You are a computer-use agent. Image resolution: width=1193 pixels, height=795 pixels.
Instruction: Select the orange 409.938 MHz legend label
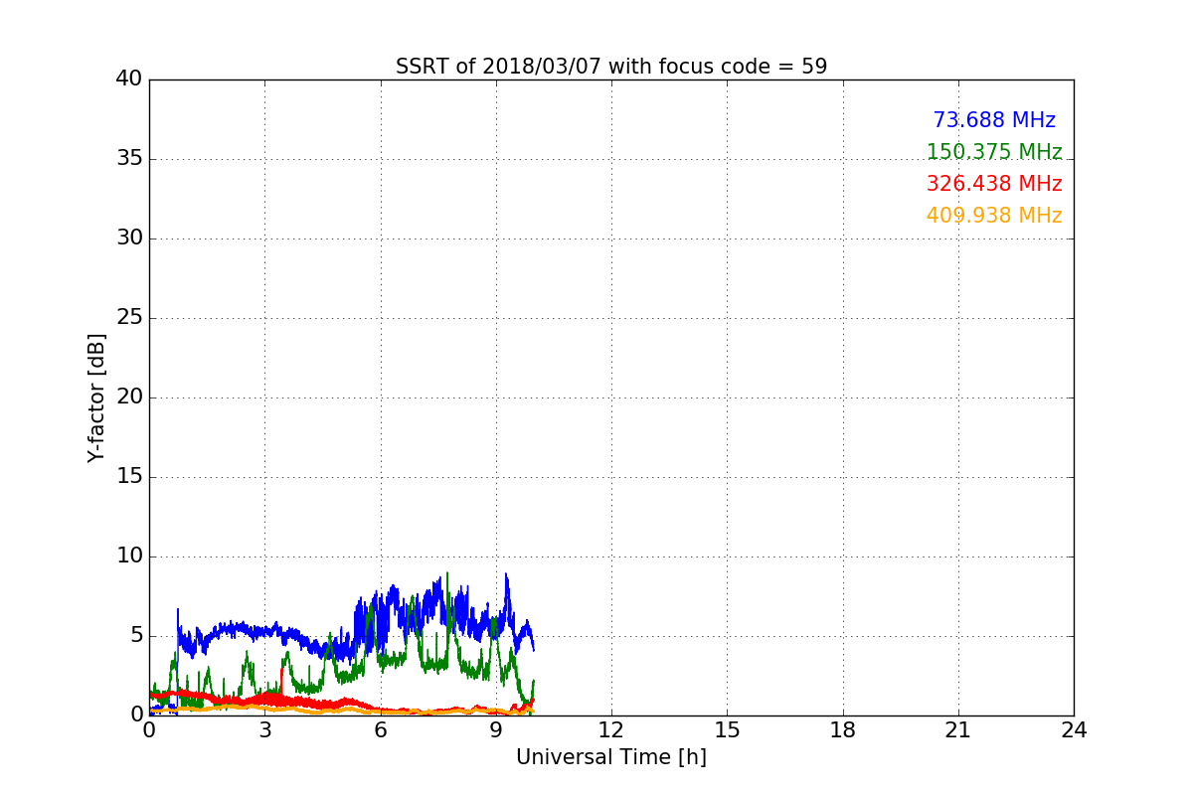coord(994,216)
